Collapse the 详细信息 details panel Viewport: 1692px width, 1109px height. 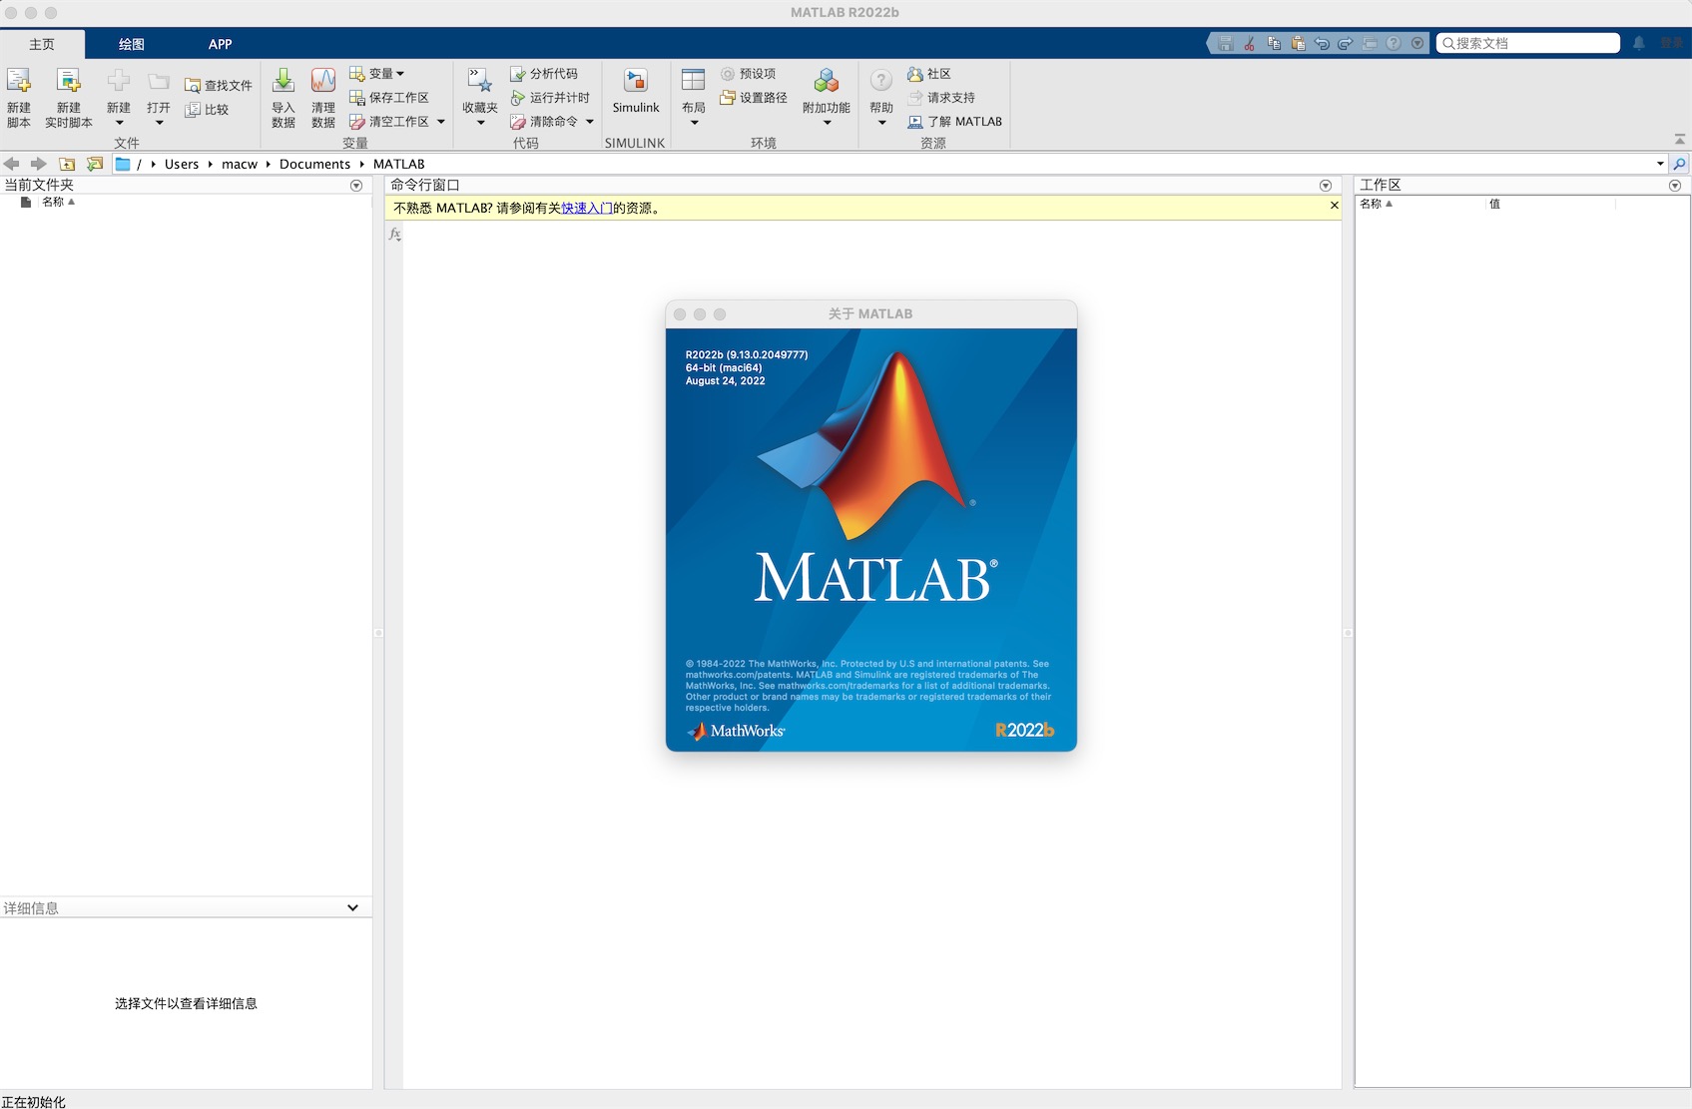(x=352, y=907)
